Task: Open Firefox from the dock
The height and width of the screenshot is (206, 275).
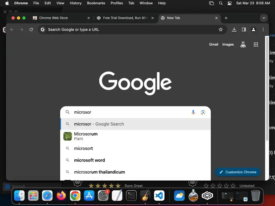Action: 61,196
